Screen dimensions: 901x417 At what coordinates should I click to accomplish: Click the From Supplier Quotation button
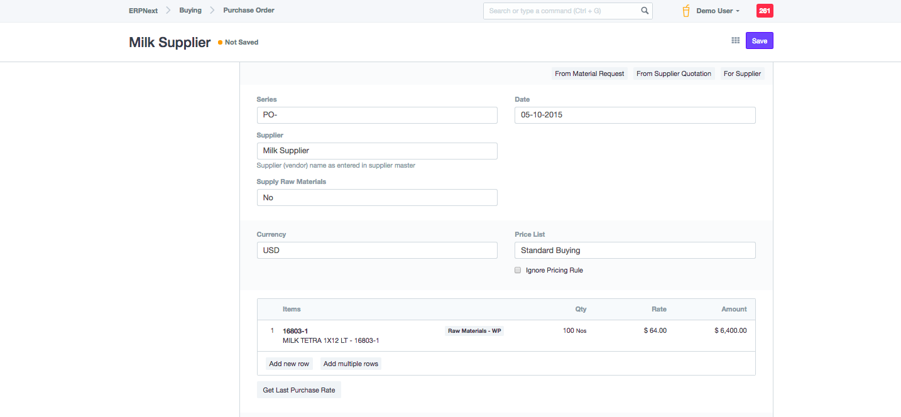click(674, 74)
